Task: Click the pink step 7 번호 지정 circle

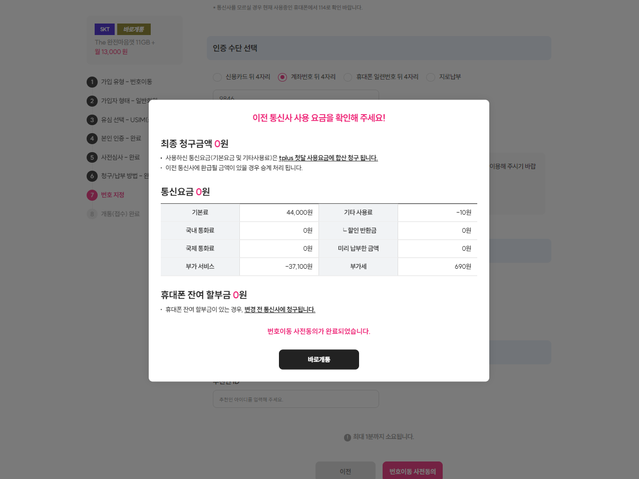Action: [x=92, y=195]
